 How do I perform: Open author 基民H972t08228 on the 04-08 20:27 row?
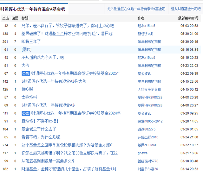coord(150,105)
